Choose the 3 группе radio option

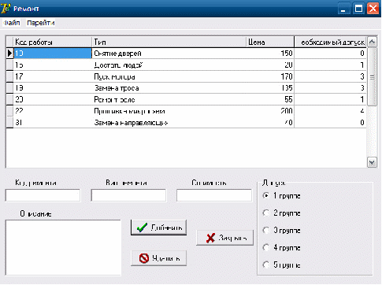266,230
